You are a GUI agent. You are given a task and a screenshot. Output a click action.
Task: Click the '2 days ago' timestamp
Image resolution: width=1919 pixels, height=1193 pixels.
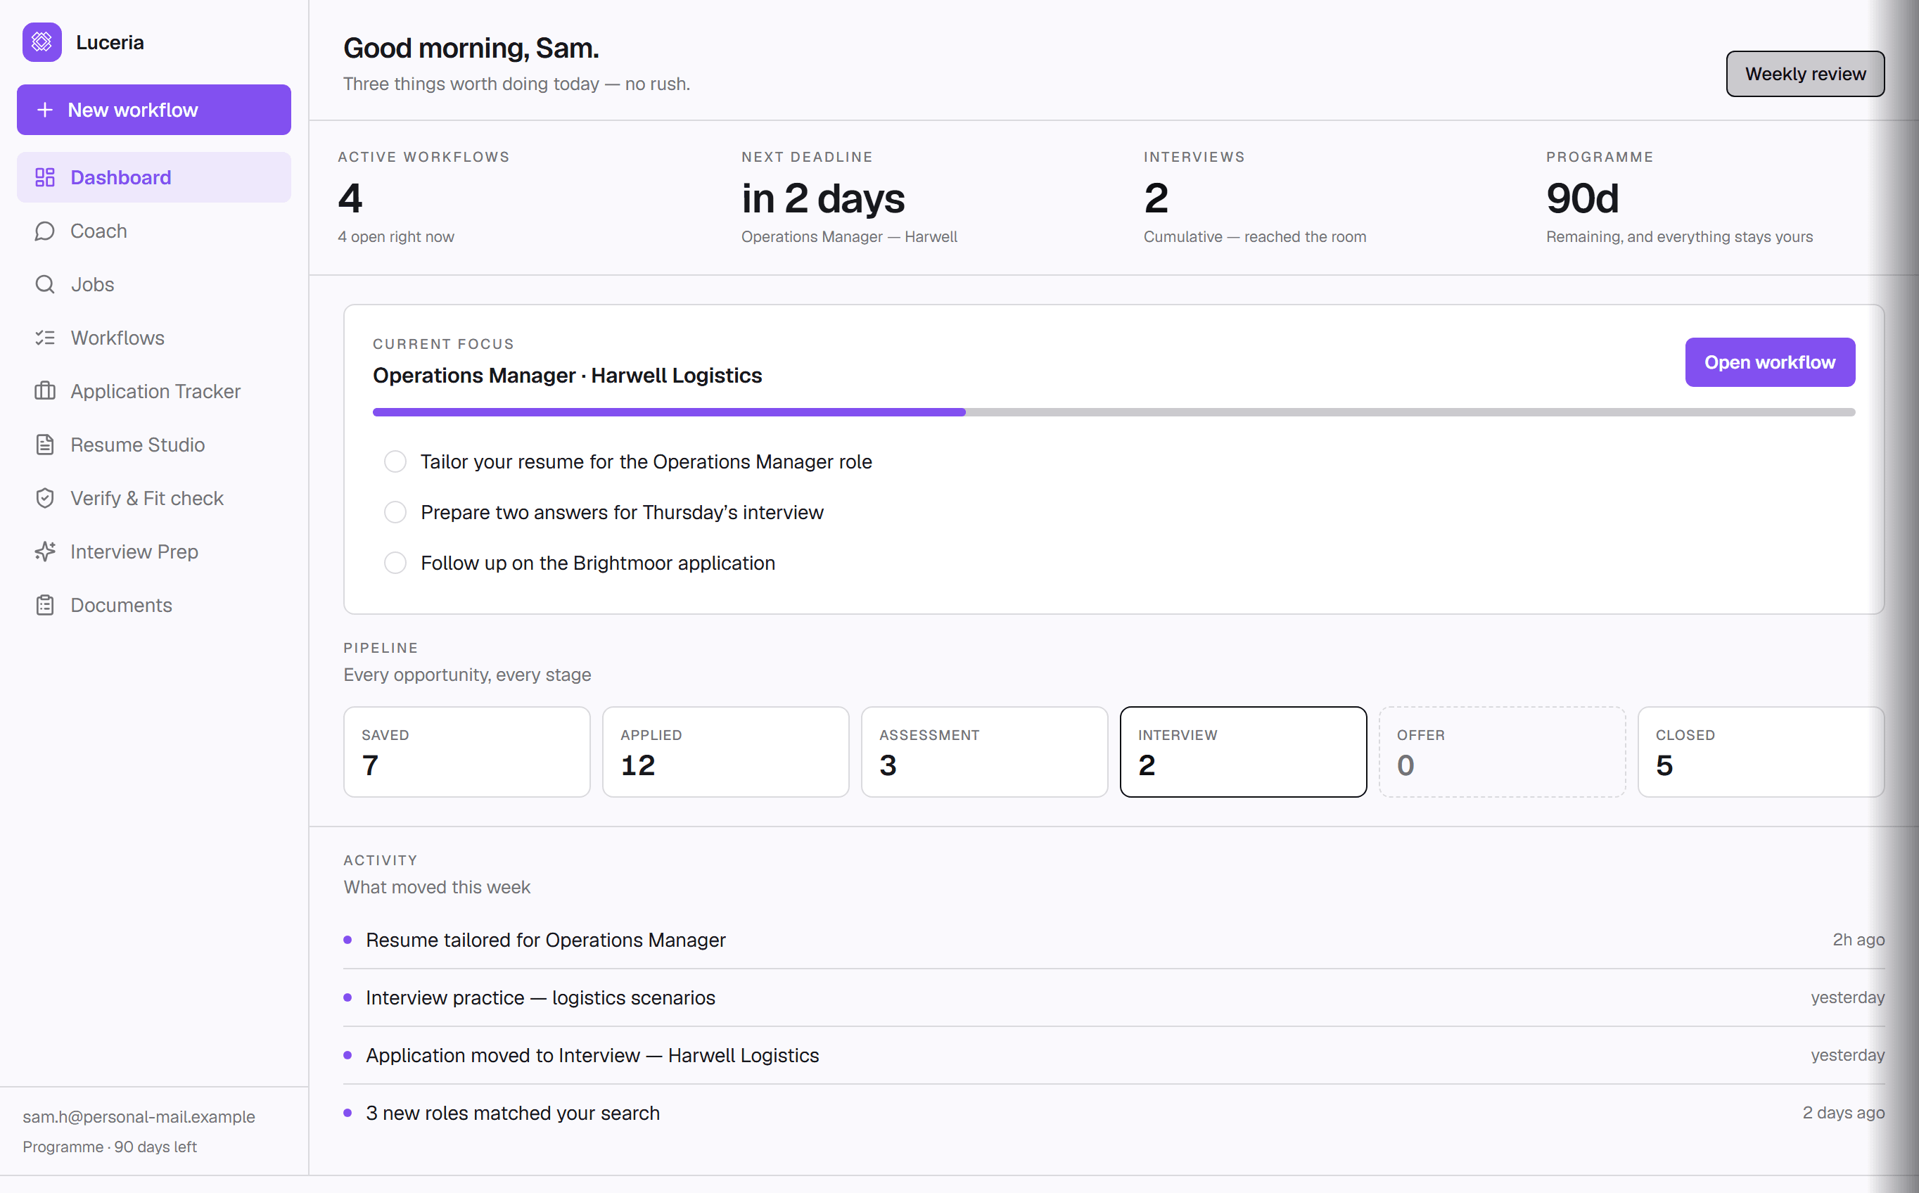(x=1843, y=1113)
